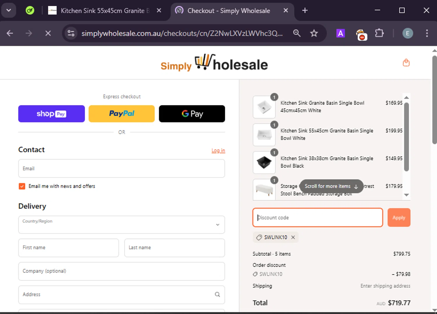Screen dimensions: 437x314
Task: Select the storage stool bench thumbnail
Action: tap(264, 190)
